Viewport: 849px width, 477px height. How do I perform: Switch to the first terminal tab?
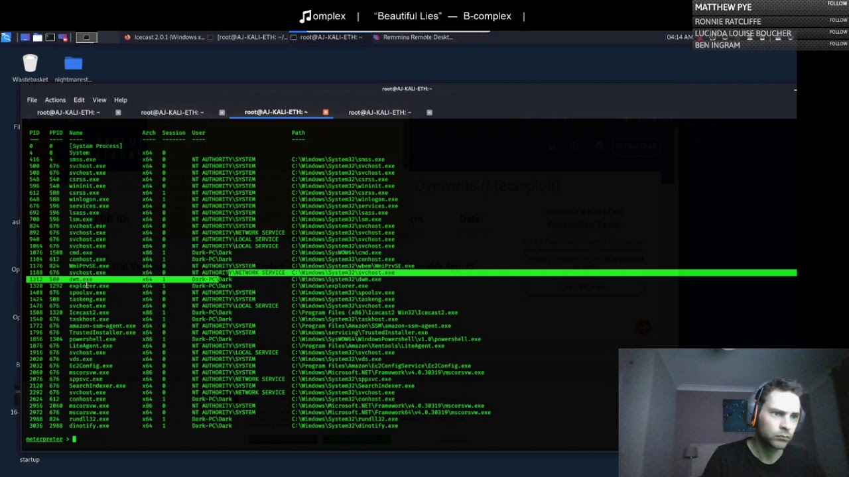click(x=69, y=113)
